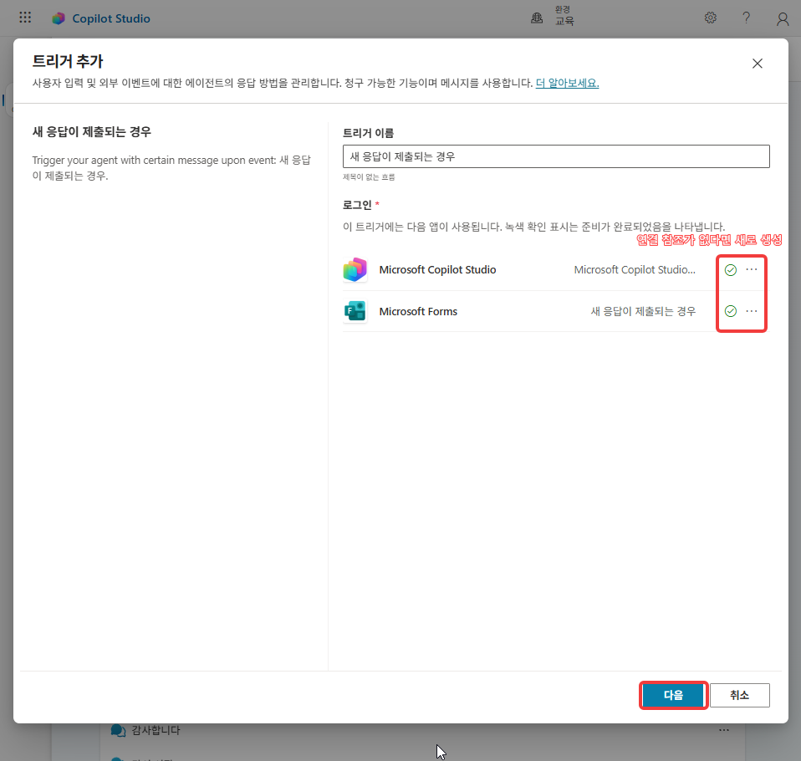Open the help question mark icon
The height and width of the screenshot is (761, 801).
[747, 18]
